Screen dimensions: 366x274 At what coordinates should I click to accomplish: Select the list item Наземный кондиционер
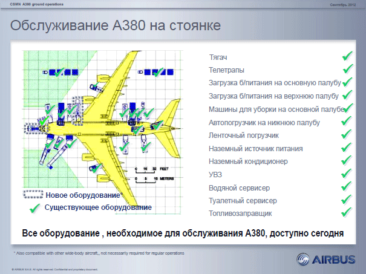[x=248, y=161]
